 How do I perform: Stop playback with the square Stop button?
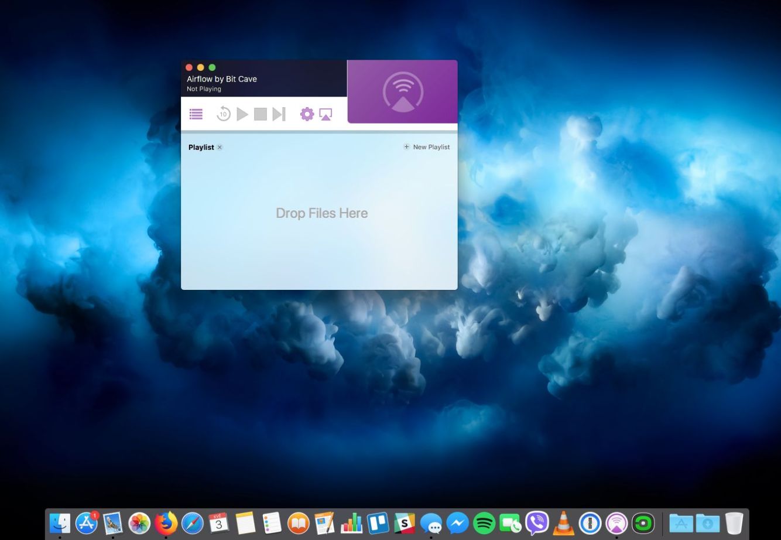261,114
